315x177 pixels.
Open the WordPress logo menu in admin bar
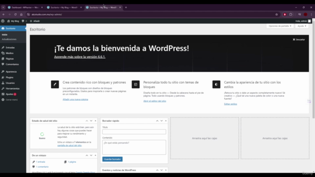[3, 21]
